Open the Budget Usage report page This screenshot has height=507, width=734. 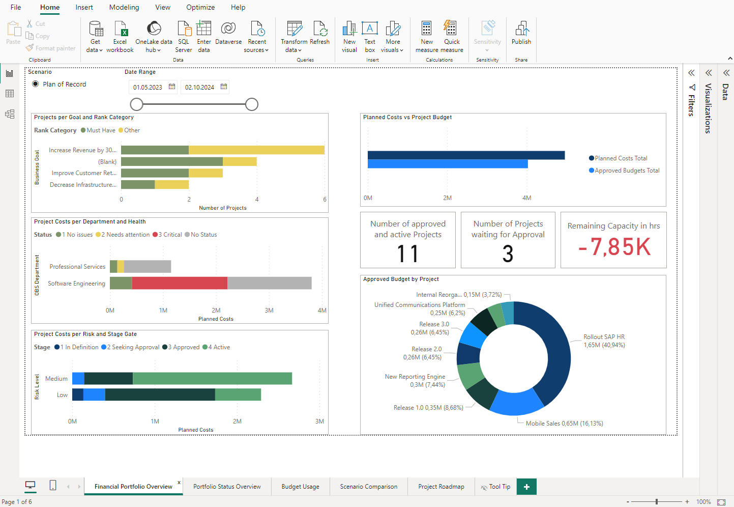(300, 486)
